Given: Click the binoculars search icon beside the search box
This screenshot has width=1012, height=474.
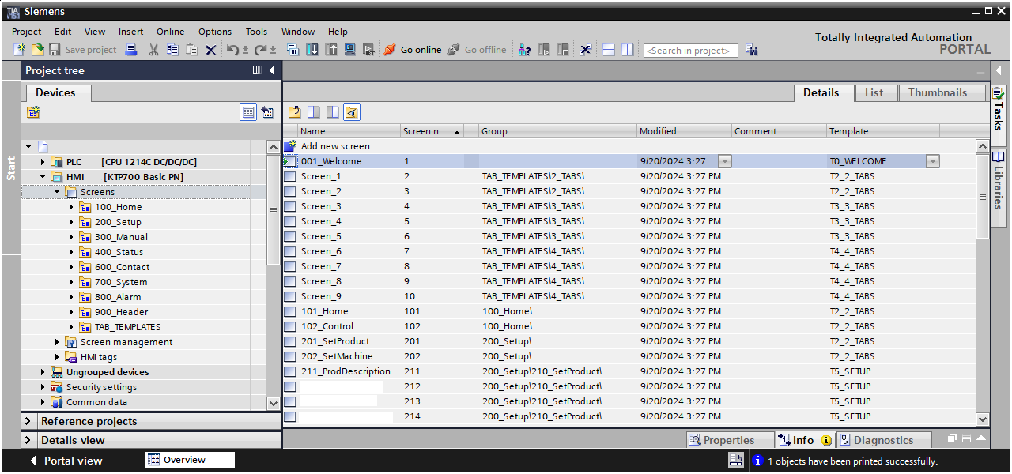Looking at the screenshot, I should click(x=752, y=50).
